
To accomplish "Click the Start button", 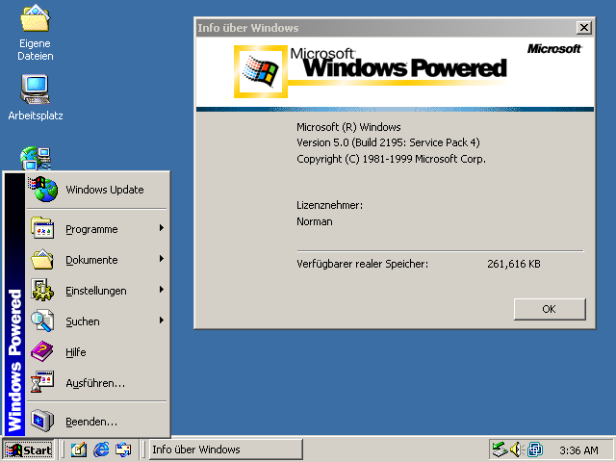I will [x=28, y=449].
